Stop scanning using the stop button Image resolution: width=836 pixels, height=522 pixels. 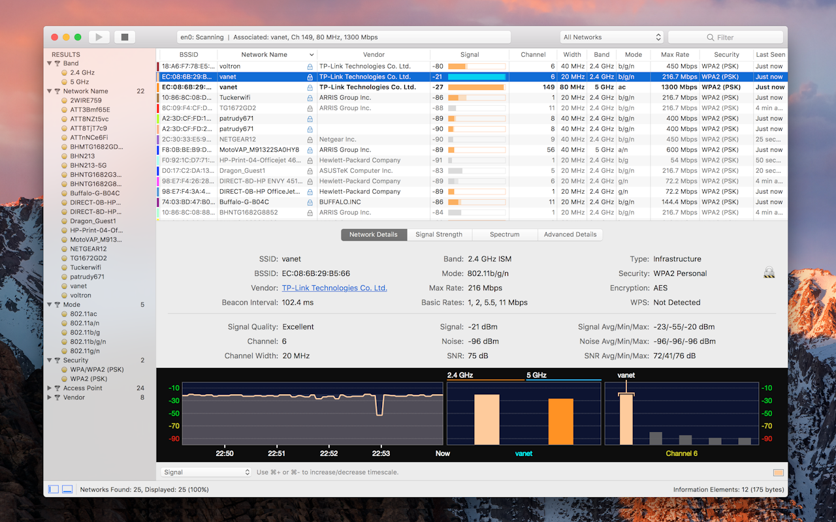pyautogui.click(x=124, y=37)
